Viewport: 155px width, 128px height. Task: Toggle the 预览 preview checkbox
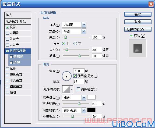(x=131, y=36)
